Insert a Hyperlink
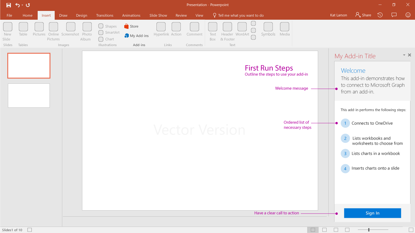415x233 pixels. [x=161, y=29]
